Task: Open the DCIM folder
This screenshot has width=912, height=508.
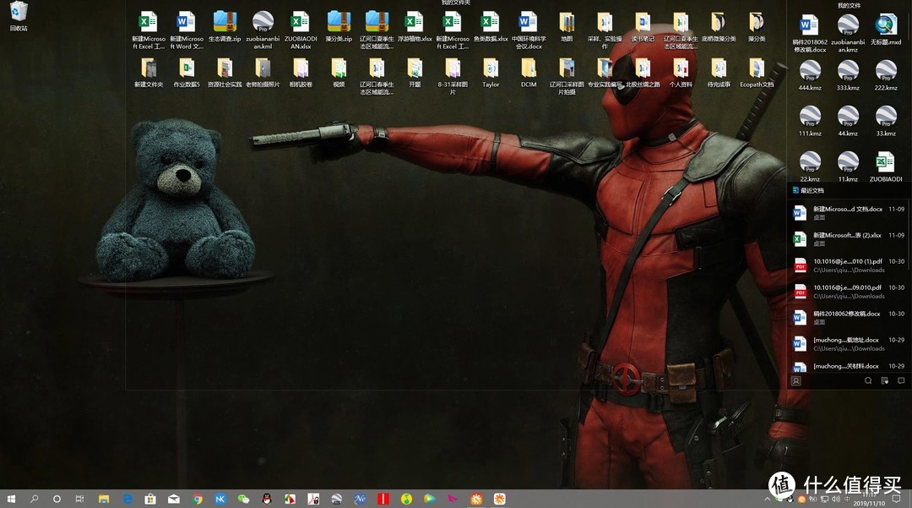Action: pyautogui.click(x=529, y=73)
